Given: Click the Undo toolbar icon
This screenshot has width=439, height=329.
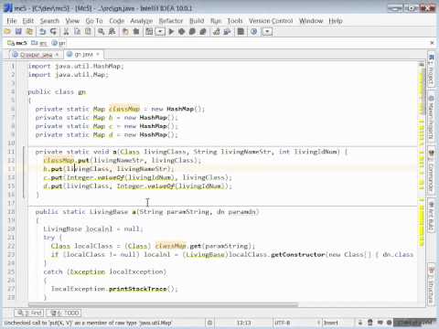Looking at the screenshot, I should pos(42,31).
